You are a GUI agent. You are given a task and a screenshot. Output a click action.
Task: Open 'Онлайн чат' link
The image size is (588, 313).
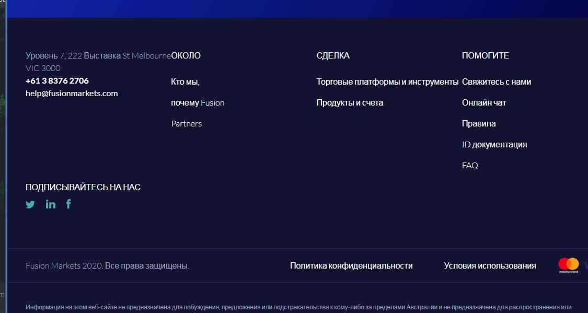pos(484,103)
